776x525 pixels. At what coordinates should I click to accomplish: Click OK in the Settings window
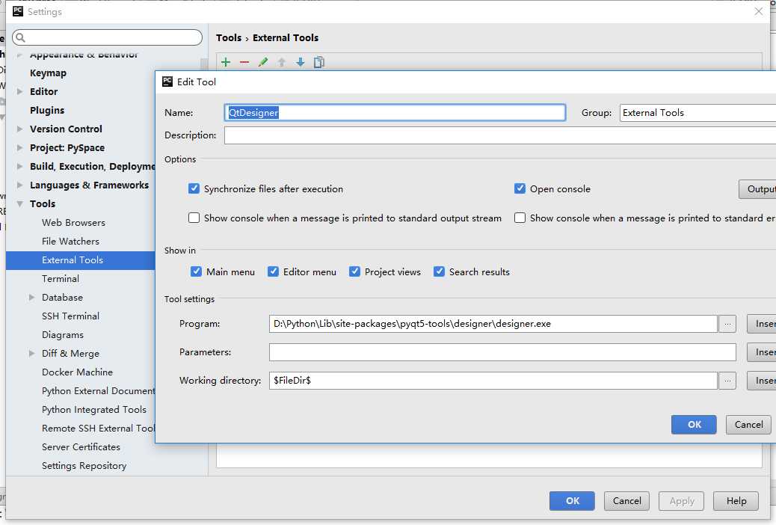[572, 501]
